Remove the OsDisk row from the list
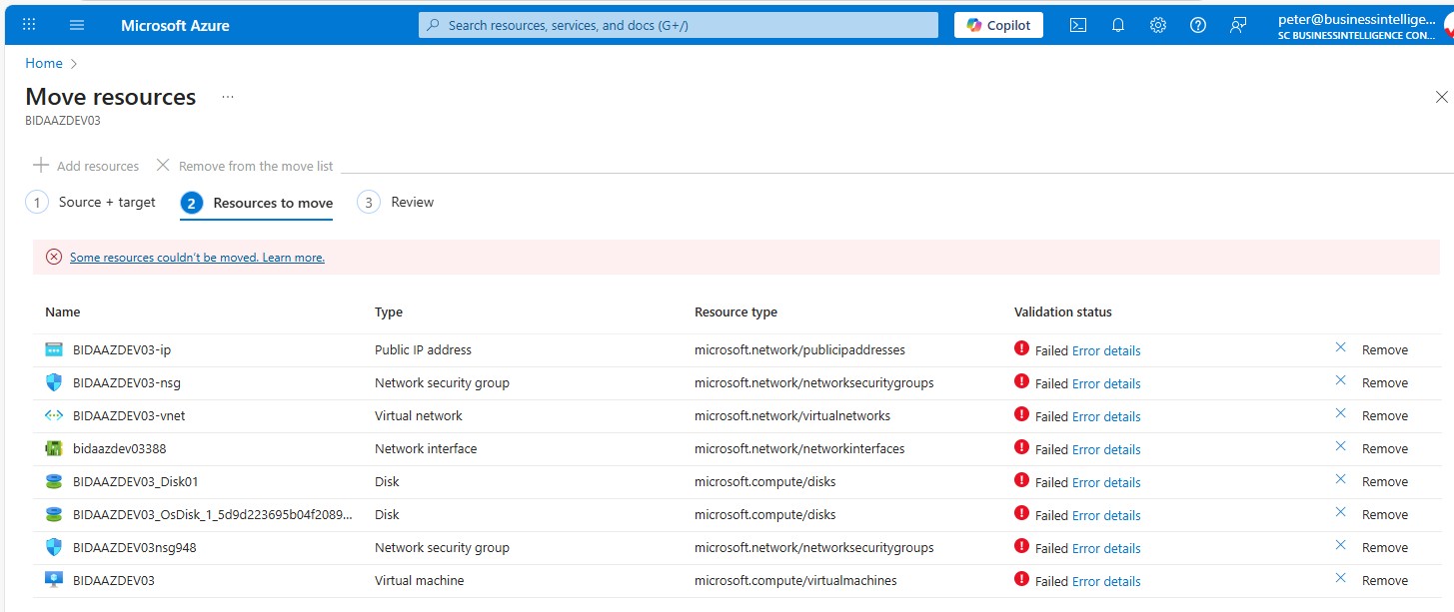Screen dimensions: 1454x612 click(x=1371, y=514)
